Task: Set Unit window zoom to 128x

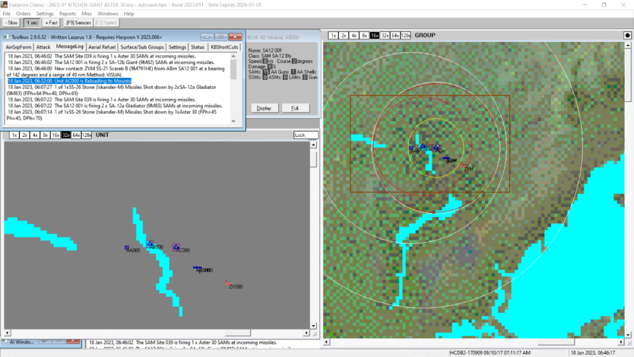Action: click(x=86, y=135)
